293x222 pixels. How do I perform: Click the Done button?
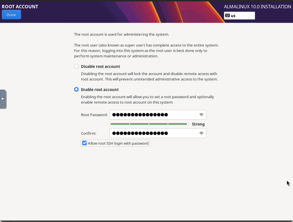11,15
